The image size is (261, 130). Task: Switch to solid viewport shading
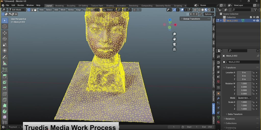(x=203, y=10)
